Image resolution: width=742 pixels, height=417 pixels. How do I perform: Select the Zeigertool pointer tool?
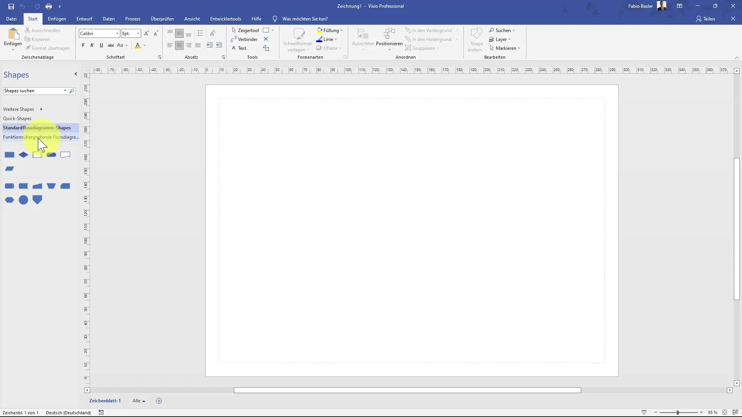245,30
